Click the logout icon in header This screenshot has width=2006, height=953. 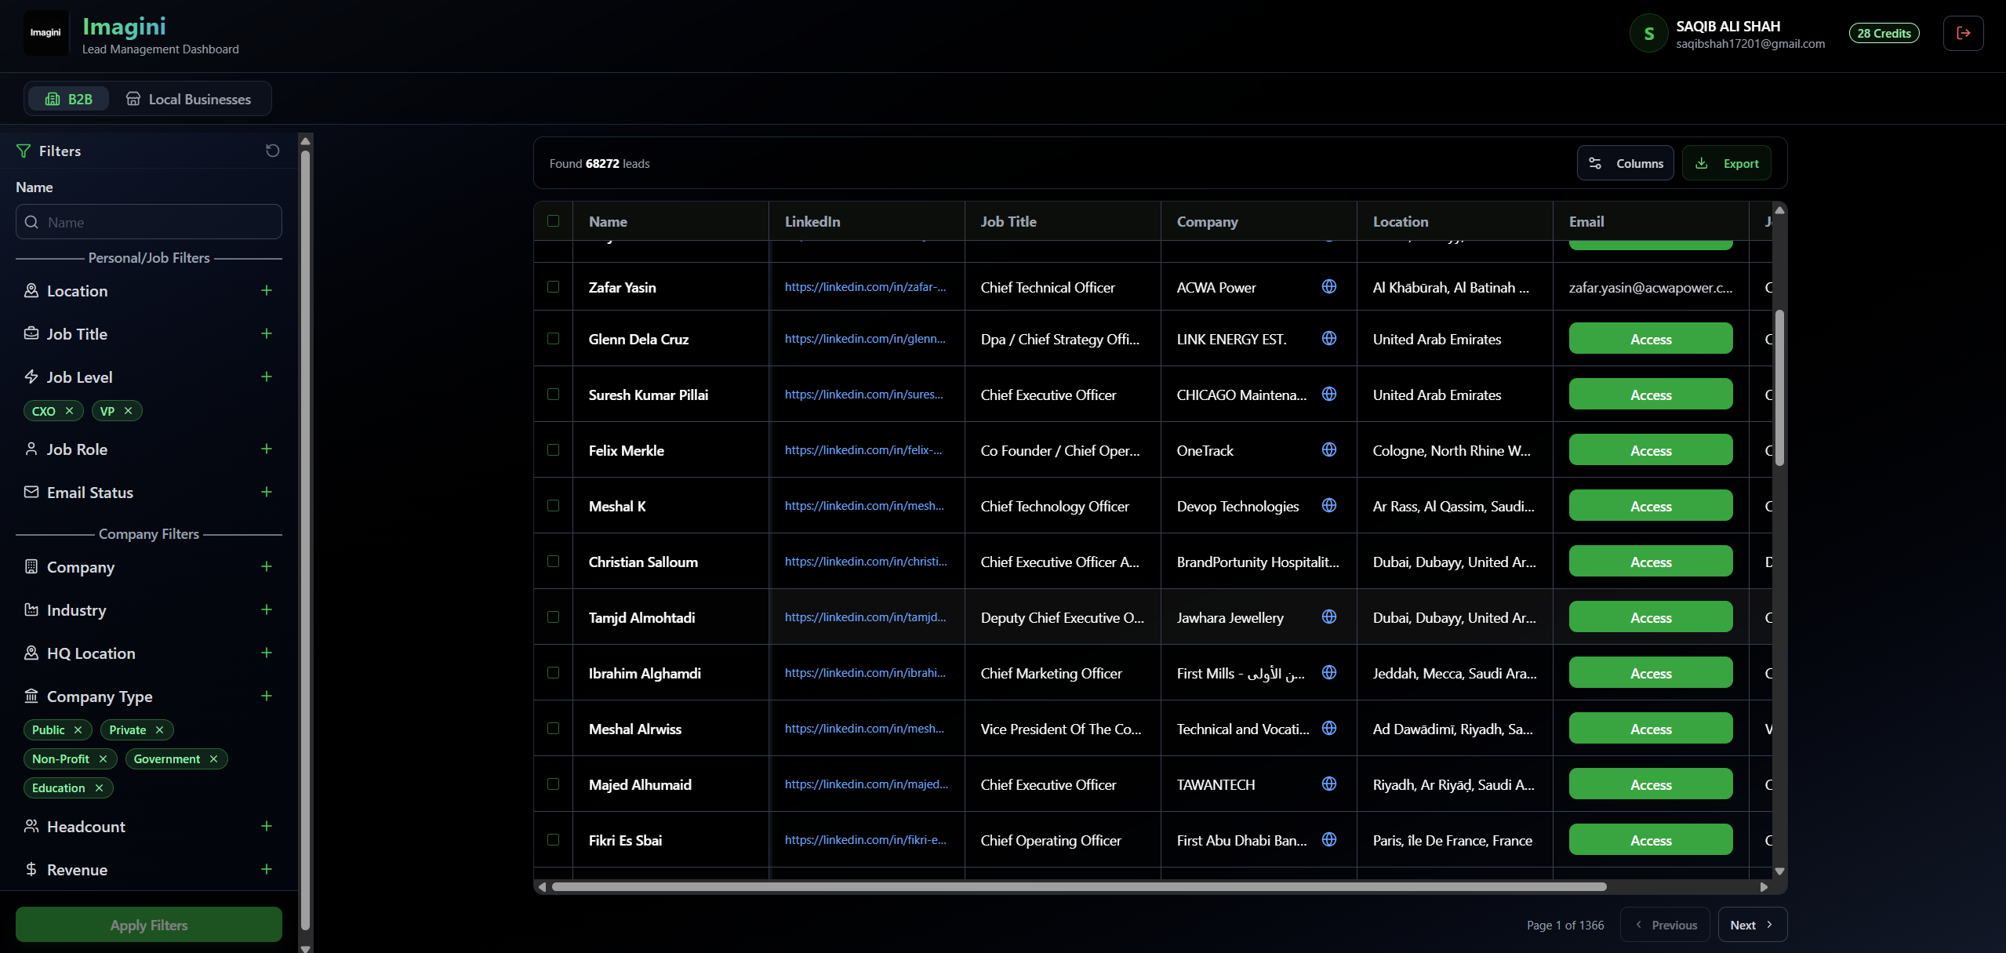tap(1963, 33)
